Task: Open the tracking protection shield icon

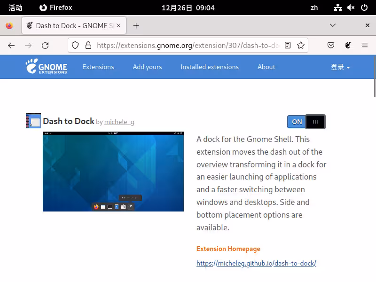Action: click(x=75, y=45)
